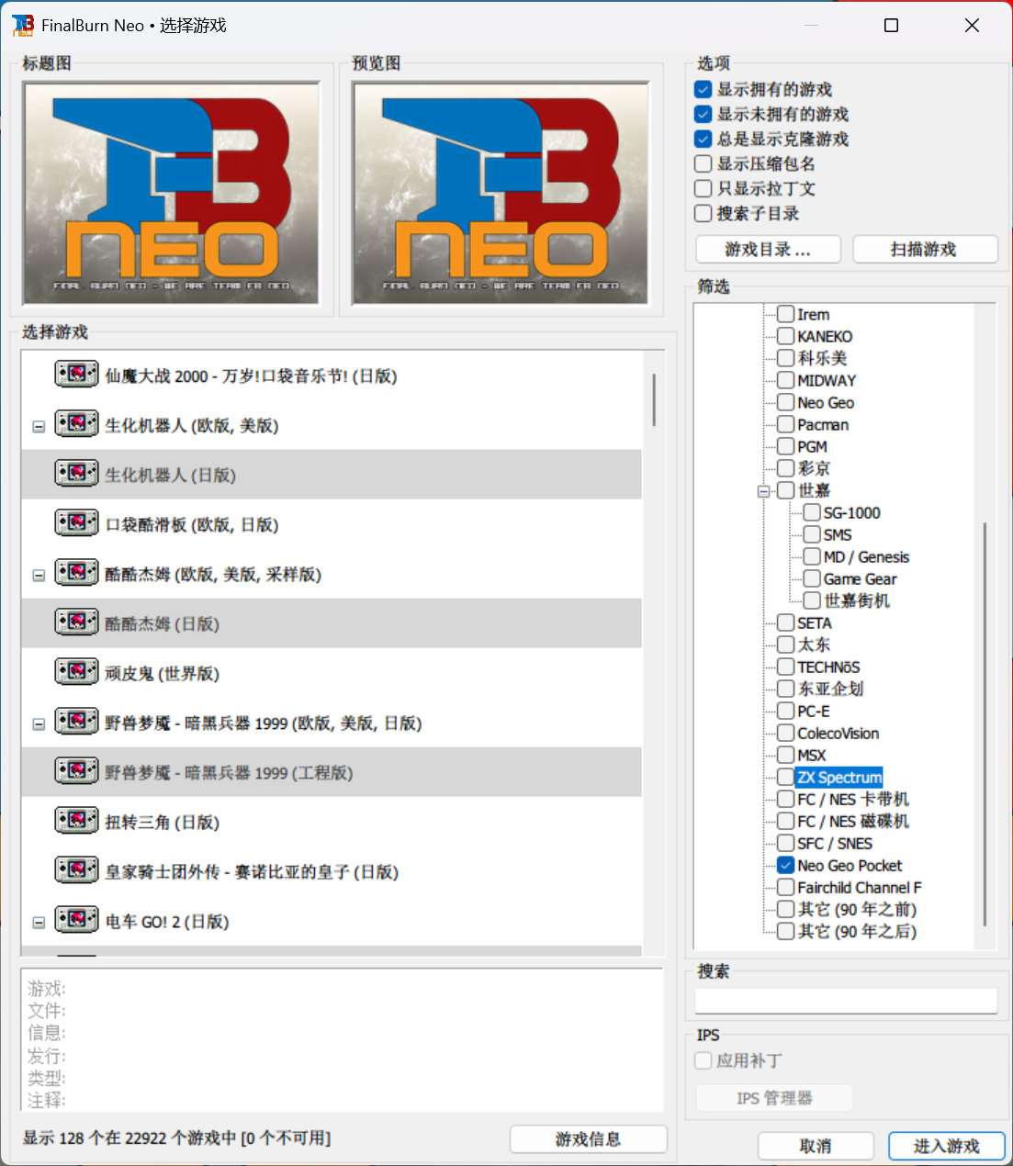Check the 其它 (90 年之前) filter box

[x=786, y=909]
